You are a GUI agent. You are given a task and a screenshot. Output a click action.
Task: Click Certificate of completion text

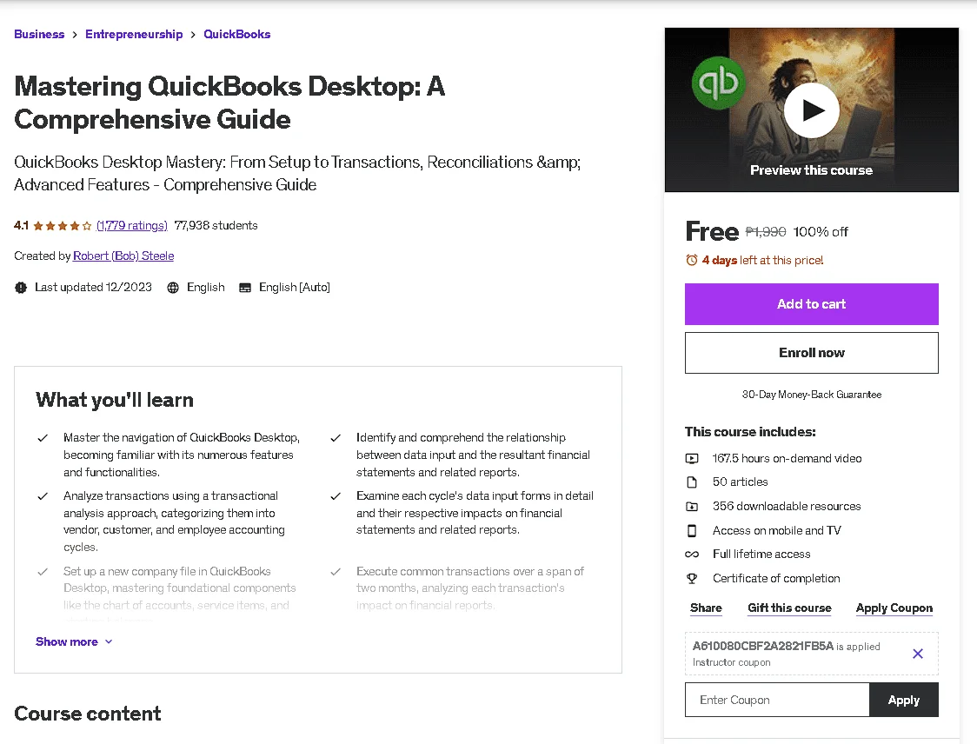click(x=776, y=578)
